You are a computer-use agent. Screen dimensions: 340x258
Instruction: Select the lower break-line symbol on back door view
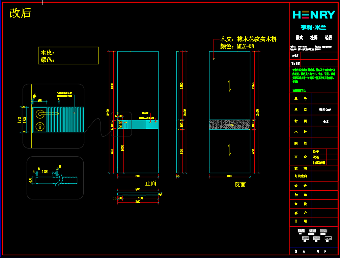(x=229, y=150)
